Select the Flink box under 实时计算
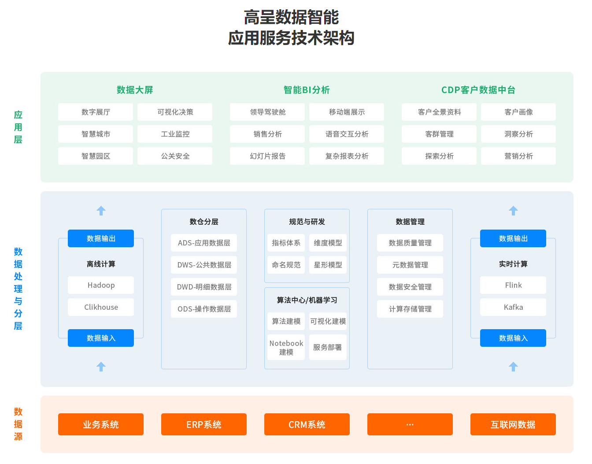This screenshot has height=464, width=592. pyautogui.click(x=513, y=285)
